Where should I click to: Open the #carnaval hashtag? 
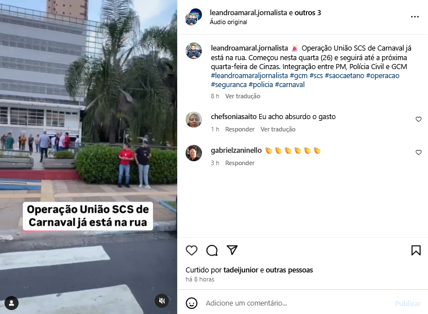click(x=290, y=84)
